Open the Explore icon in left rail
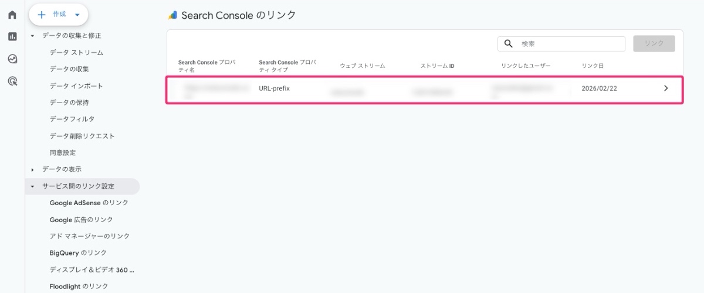Image resolution: width=704 pixels, height=293 pixels. pos(12,59)
